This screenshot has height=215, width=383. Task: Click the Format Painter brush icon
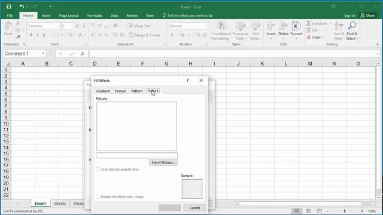click(x=18, y=36)
